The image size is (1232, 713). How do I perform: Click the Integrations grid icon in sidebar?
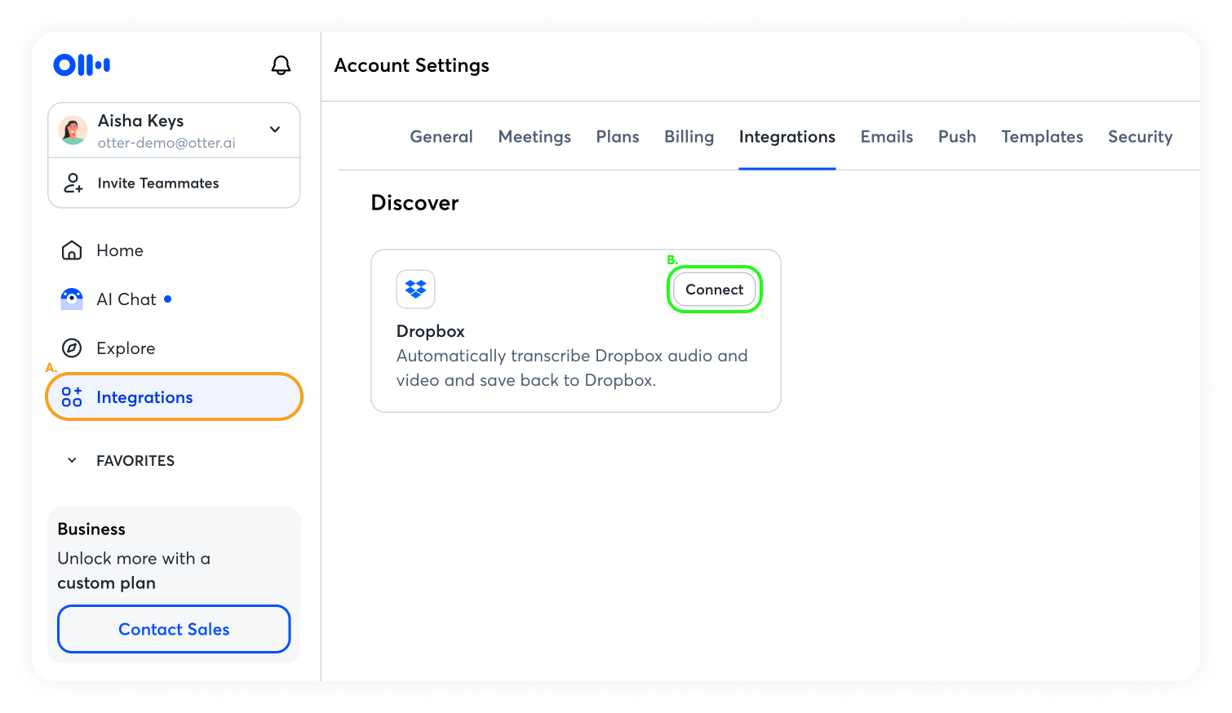(72, 397)
